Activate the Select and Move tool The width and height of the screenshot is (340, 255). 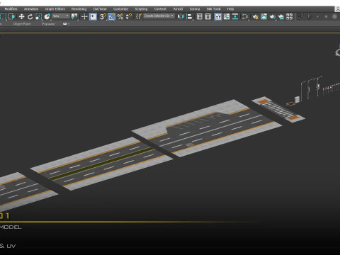[21, 16]
